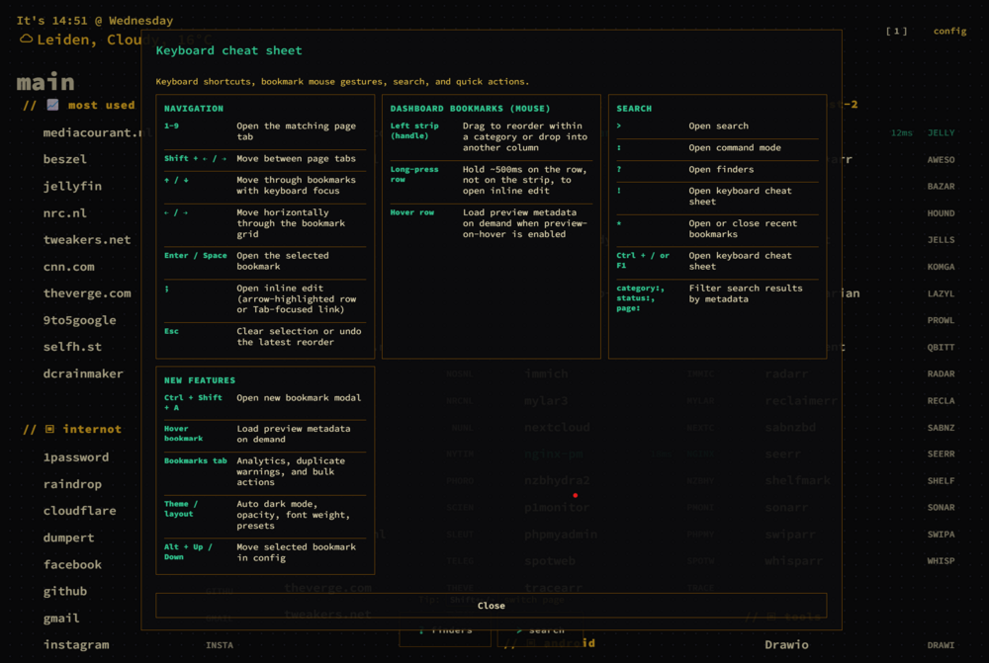Open the facebook bookmark
989x663 pixels.
click(x=72, y=564)
